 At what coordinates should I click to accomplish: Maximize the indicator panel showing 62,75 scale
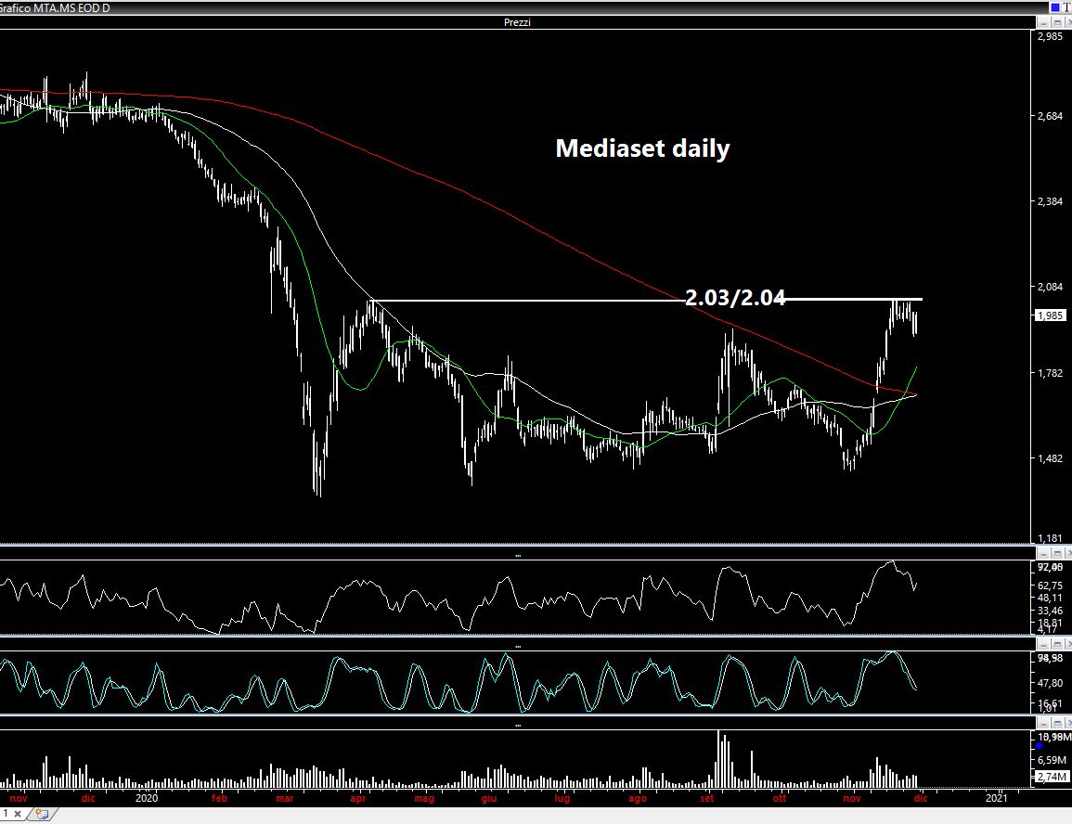(x=1056, y=553)
